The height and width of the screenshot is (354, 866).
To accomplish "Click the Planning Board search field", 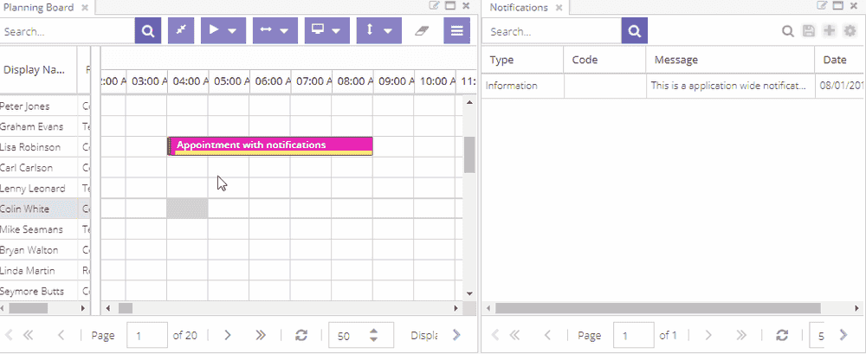I will [67, 31].
